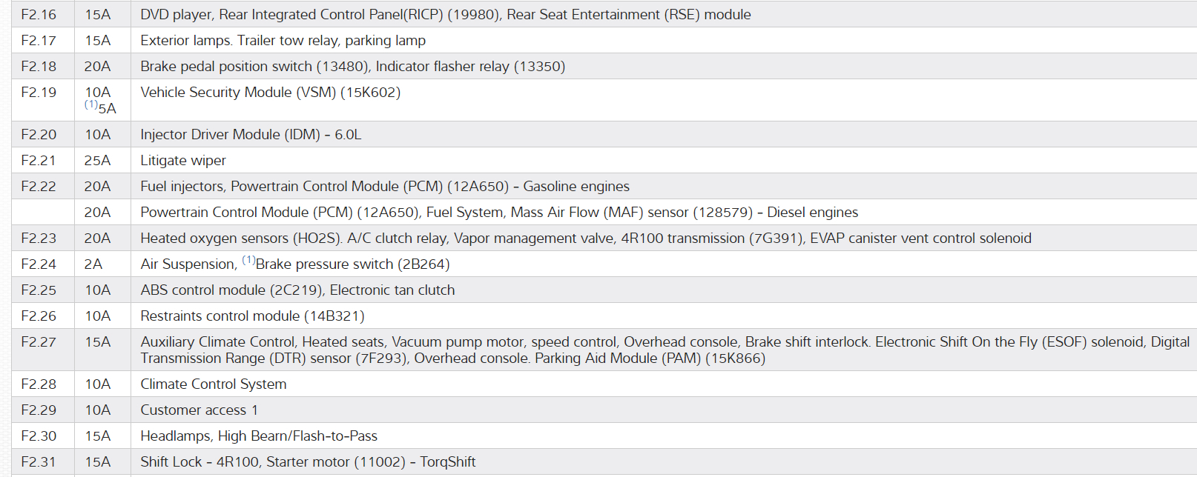Click the 20A rating for fuse F2.18
The image size is (1197, 477).
tap(97, 67)
